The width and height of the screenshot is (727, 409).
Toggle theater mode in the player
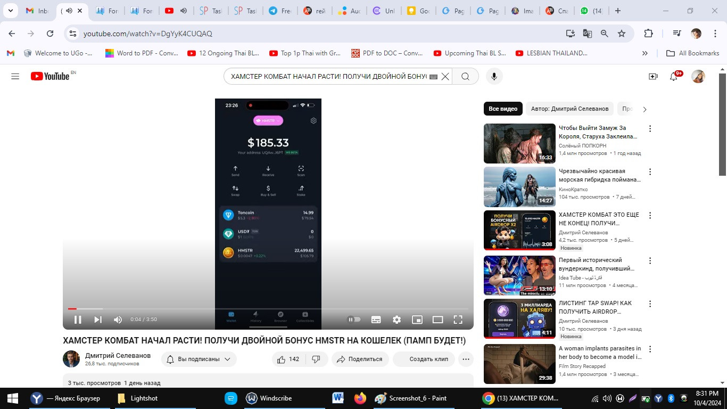[437, 320]
